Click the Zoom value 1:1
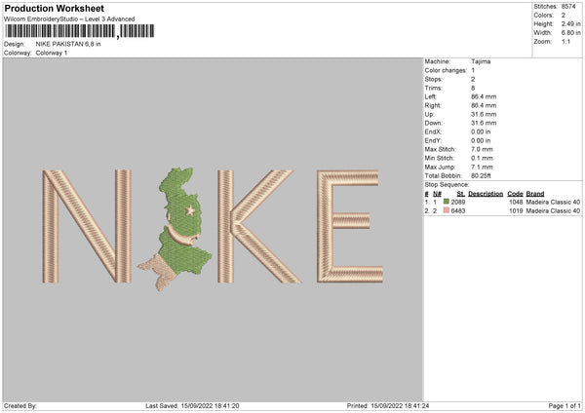This screenshot has height=413, width=585. (565, 41)
